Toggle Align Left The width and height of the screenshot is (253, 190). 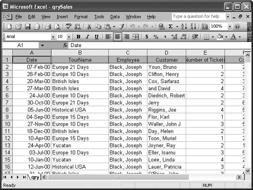(108, 36)
